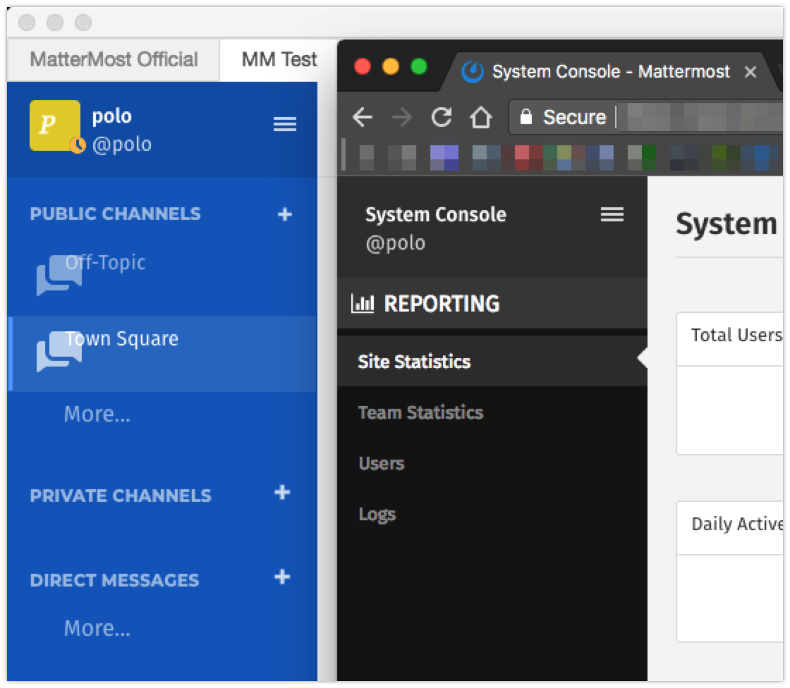This screenshot has width=790, height=688.
Task: Click the Off-Topic channel chat icon
Action: pos(59,276)
